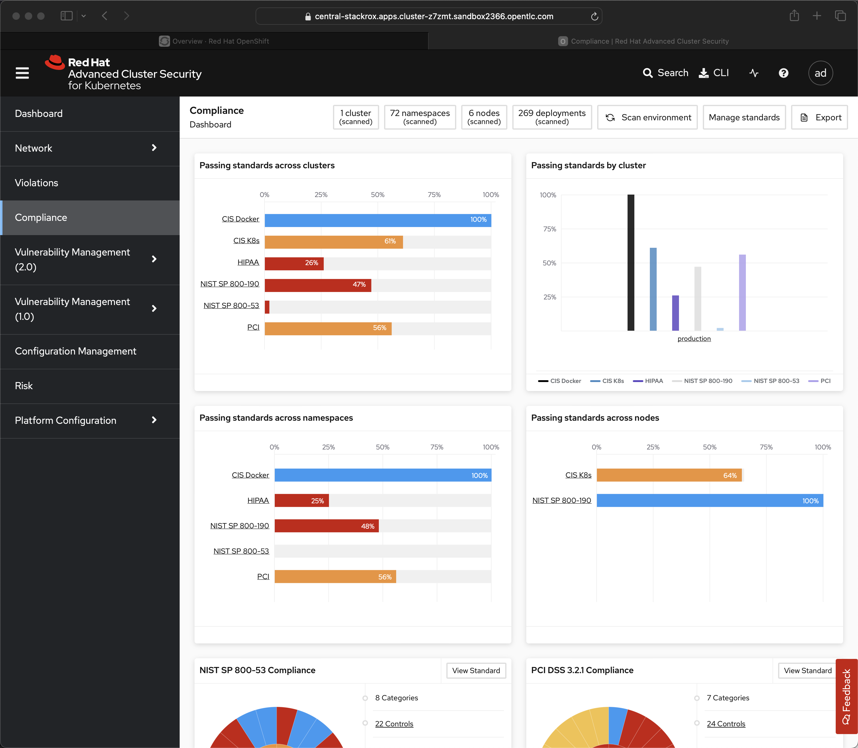Reload the page in browser
The image size is (858, 748).
[x=594, y=16]
